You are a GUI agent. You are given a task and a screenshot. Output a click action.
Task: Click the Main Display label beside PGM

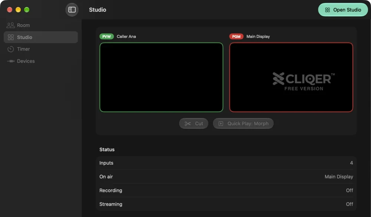pos(258,36)
